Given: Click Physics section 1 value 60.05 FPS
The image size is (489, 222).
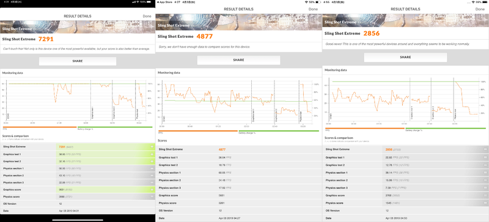Looking at the screenshot, I should (225, 173).
